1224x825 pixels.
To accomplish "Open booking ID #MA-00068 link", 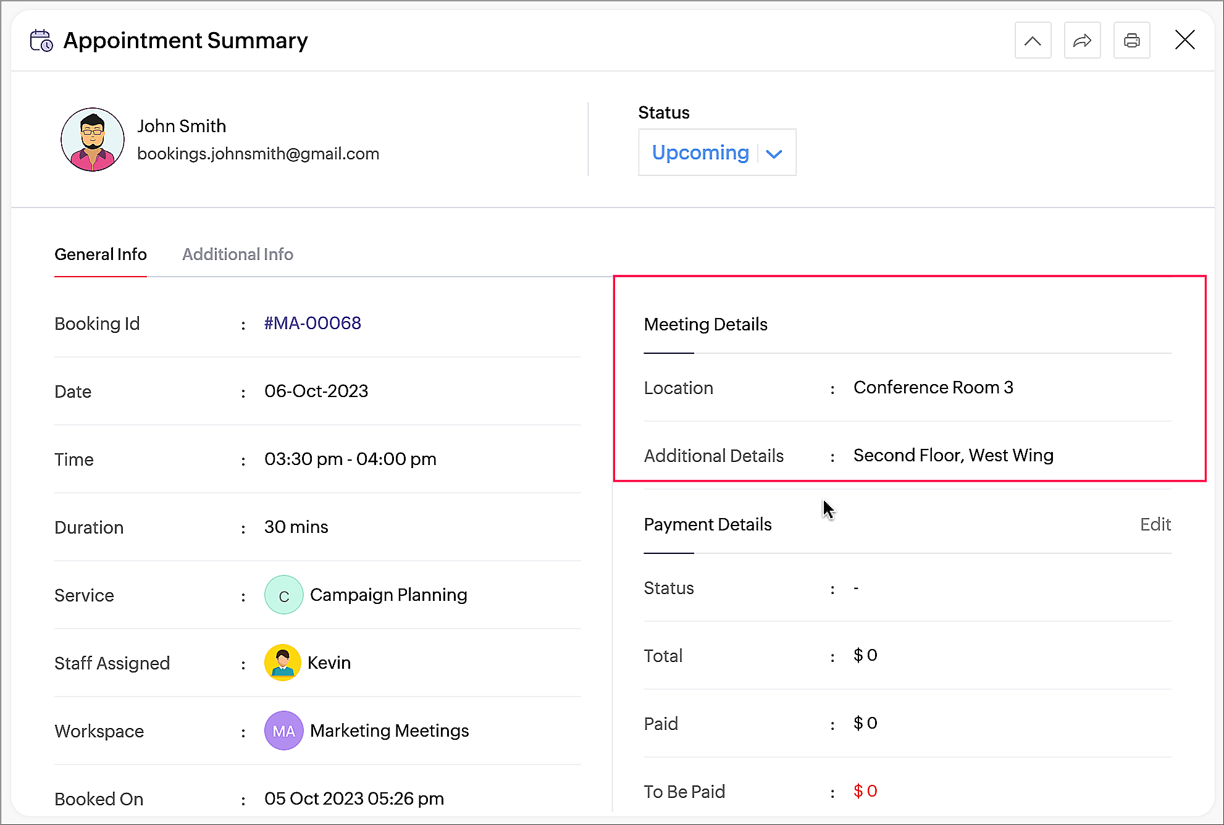I will [x=312, y=323].
